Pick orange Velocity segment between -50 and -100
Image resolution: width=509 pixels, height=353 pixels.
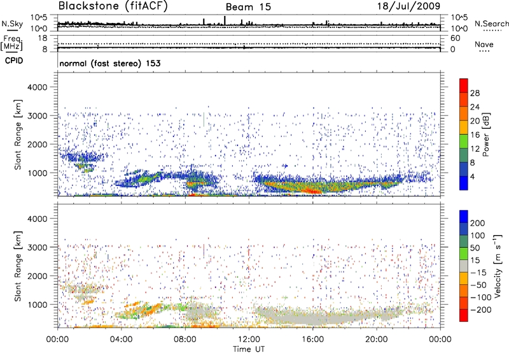(x=464, y=291)
